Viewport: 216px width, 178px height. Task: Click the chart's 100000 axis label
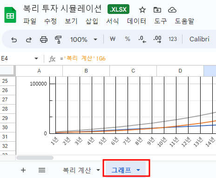(x=38, y=84)
